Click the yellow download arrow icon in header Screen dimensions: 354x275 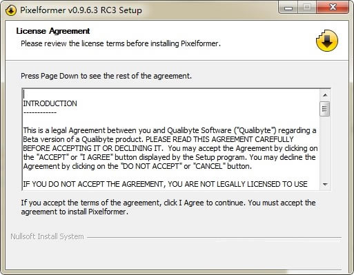326,41
